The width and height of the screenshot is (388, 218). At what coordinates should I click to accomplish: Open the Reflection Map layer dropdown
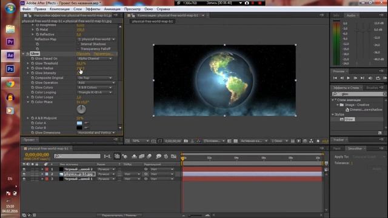pyautogui.click(x=96, y=39)
